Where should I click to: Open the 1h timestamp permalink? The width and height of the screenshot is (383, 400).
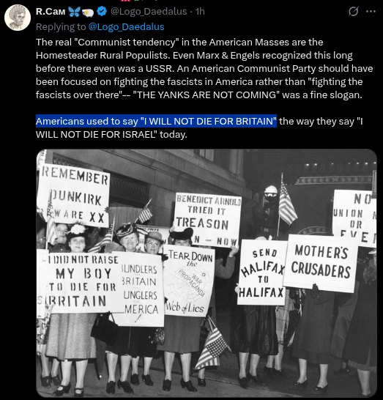(x=200, y=12)
